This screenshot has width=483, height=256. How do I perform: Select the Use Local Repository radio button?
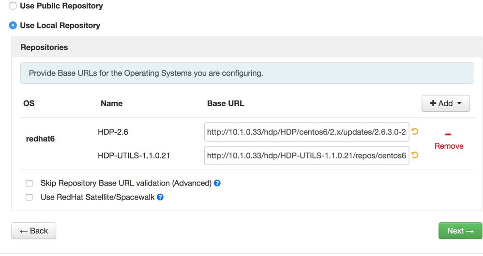[x=13, y=25]
